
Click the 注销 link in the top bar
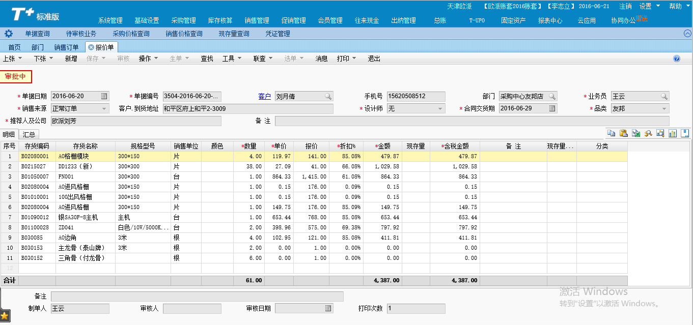pos(626,6)
